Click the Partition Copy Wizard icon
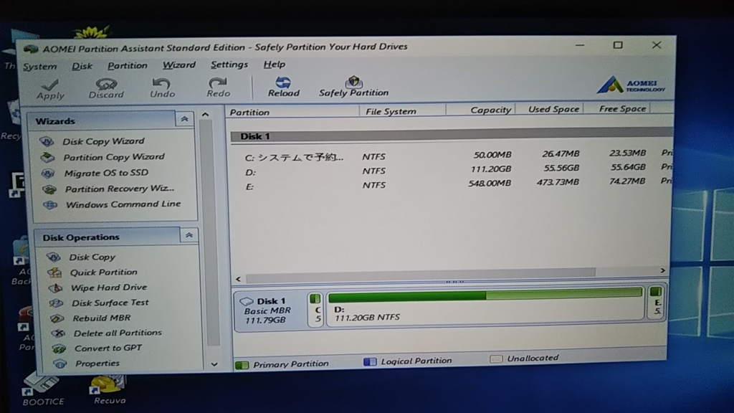This screenshot has width=734, height=413. (x=47, y=157)
